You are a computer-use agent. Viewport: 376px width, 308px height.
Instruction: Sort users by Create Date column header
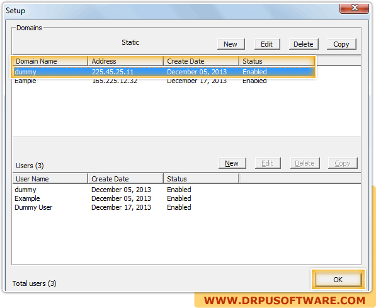[x=126, y=179]
